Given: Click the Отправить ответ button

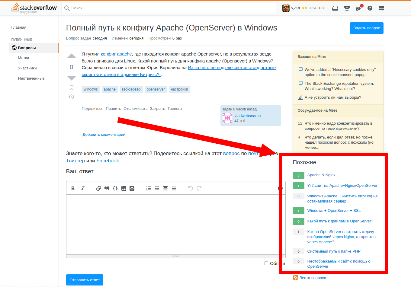Looking at the screenshot, I should point(85,280).
